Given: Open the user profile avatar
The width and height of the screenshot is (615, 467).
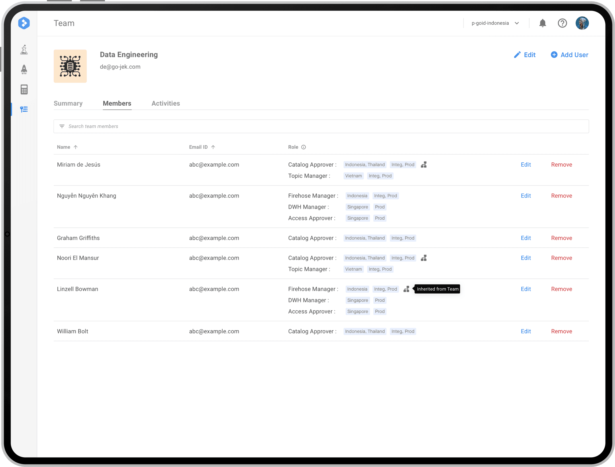Looking at the screenshot, I should pyautogui.click(x=582, y=23).
